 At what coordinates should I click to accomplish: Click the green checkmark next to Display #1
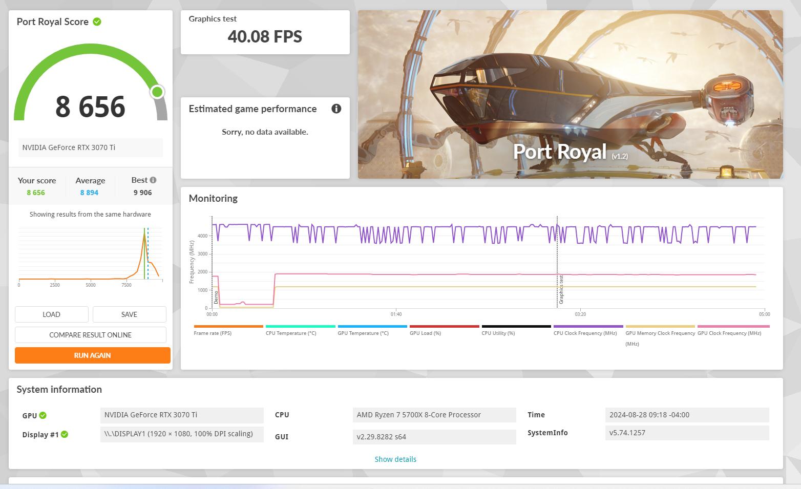click(65, 434)
